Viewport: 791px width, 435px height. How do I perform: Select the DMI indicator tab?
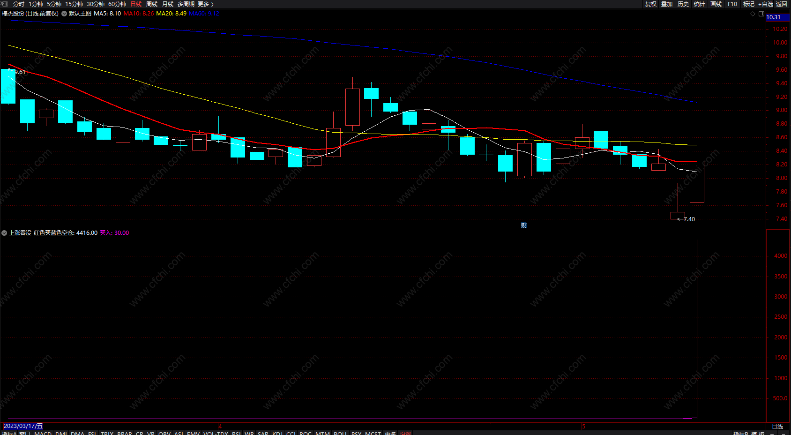(x=61, y=433)
